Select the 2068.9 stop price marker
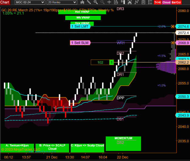The width and height of the screenshot is (190, 161). point(183,43)
